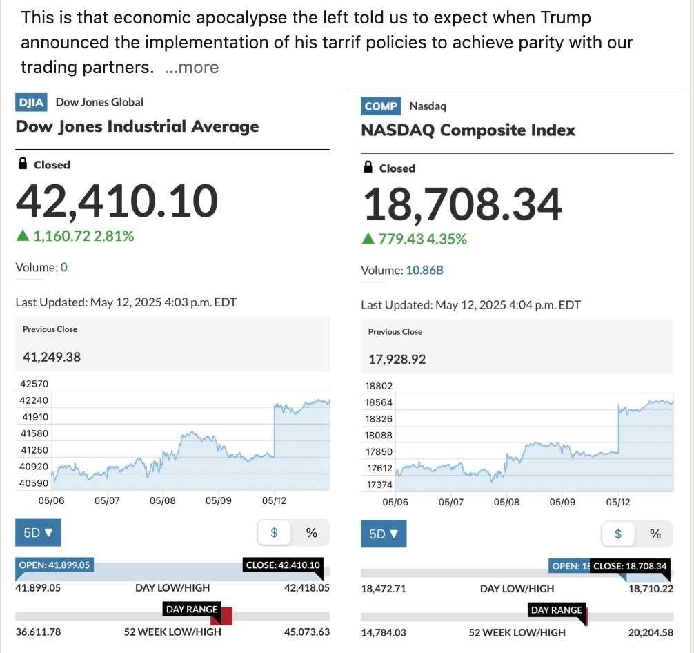
Task: Click the green up arrow beside 779.43
Action: click(368, 240)
